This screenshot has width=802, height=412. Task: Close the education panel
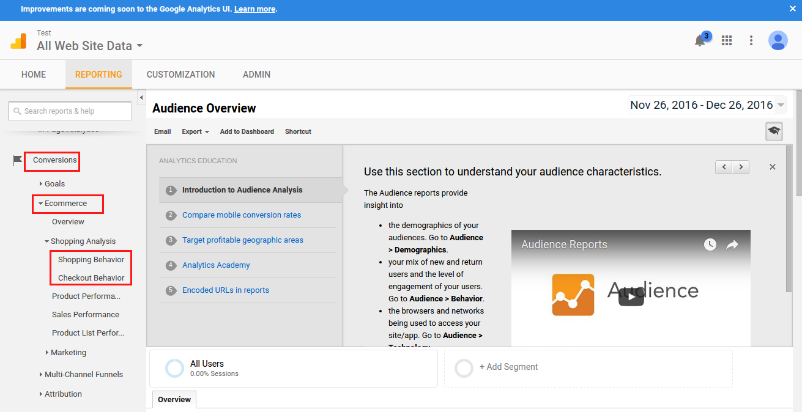click(773, 167)
